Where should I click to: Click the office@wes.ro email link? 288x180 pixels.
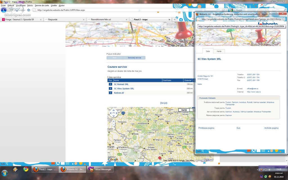click(x=253, y=89)
